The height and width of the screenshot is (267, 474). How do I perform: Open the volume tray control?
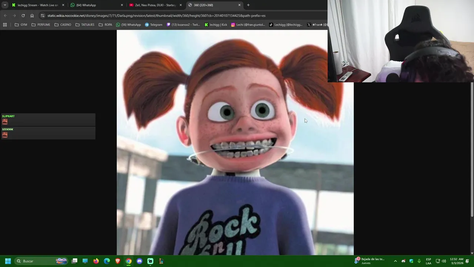pyautogui.click(x=444, y=261)
